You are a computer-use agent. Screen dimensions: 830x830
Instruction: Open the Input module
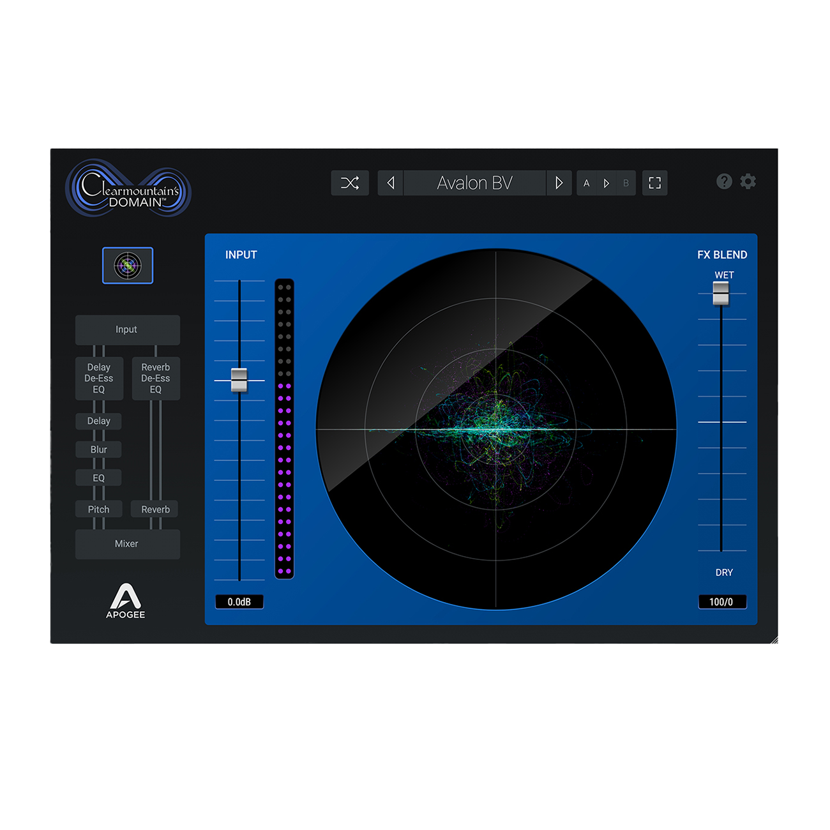(127, 329)
